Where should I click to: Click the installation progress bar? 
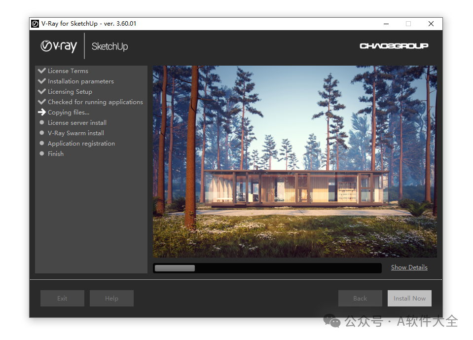(267, 268)
